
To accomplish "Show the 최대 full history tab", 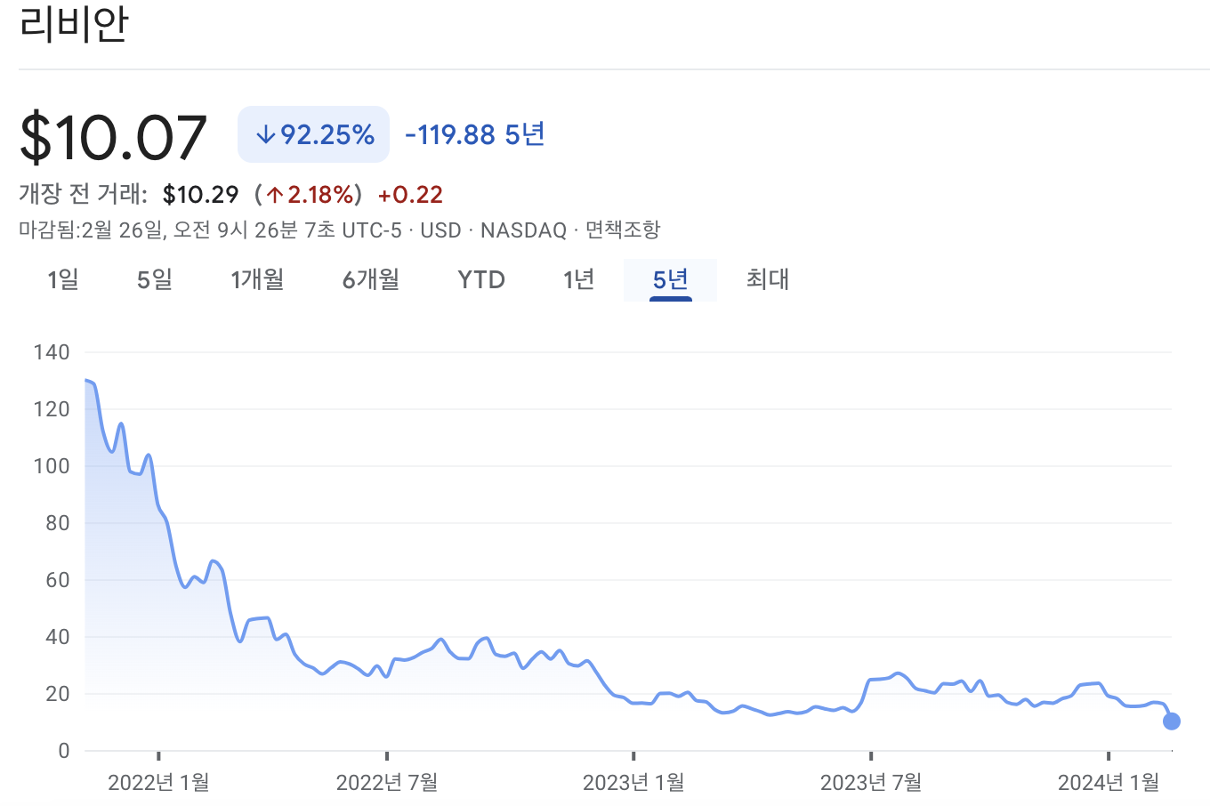I will (x=768, y=279).
